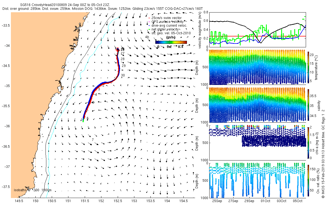Click the red horizontal line in velocity plot
Image resolution: width=327 pixels, height=204 pixels.
click(257, 36)
